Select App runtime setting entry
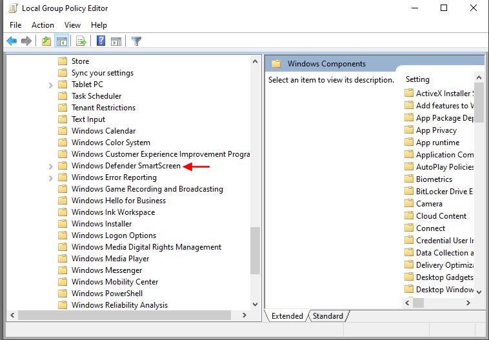Viewport: 489px width, 340px height. pyautogui.click(x=438, y=142)
